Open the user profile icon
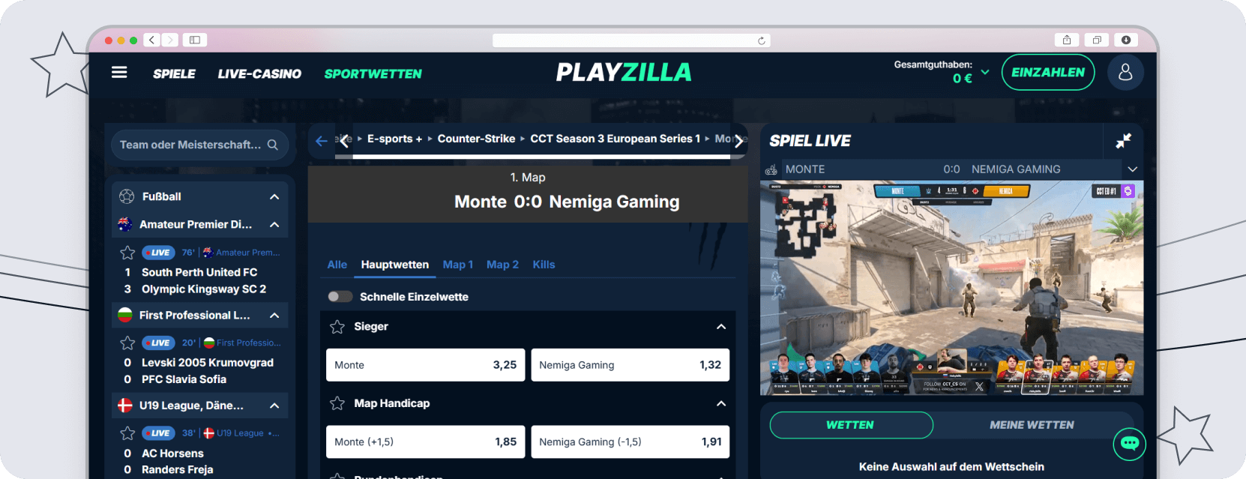The width and height of the screenshot is (1246, 479). tap(1125, 72)
